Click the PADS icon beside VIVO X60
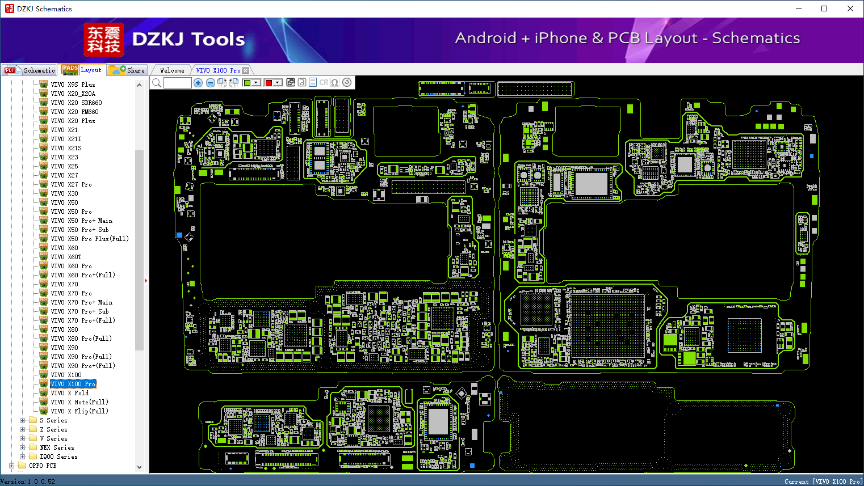Screen dimensions: 864x486 (x=44, y=248)
